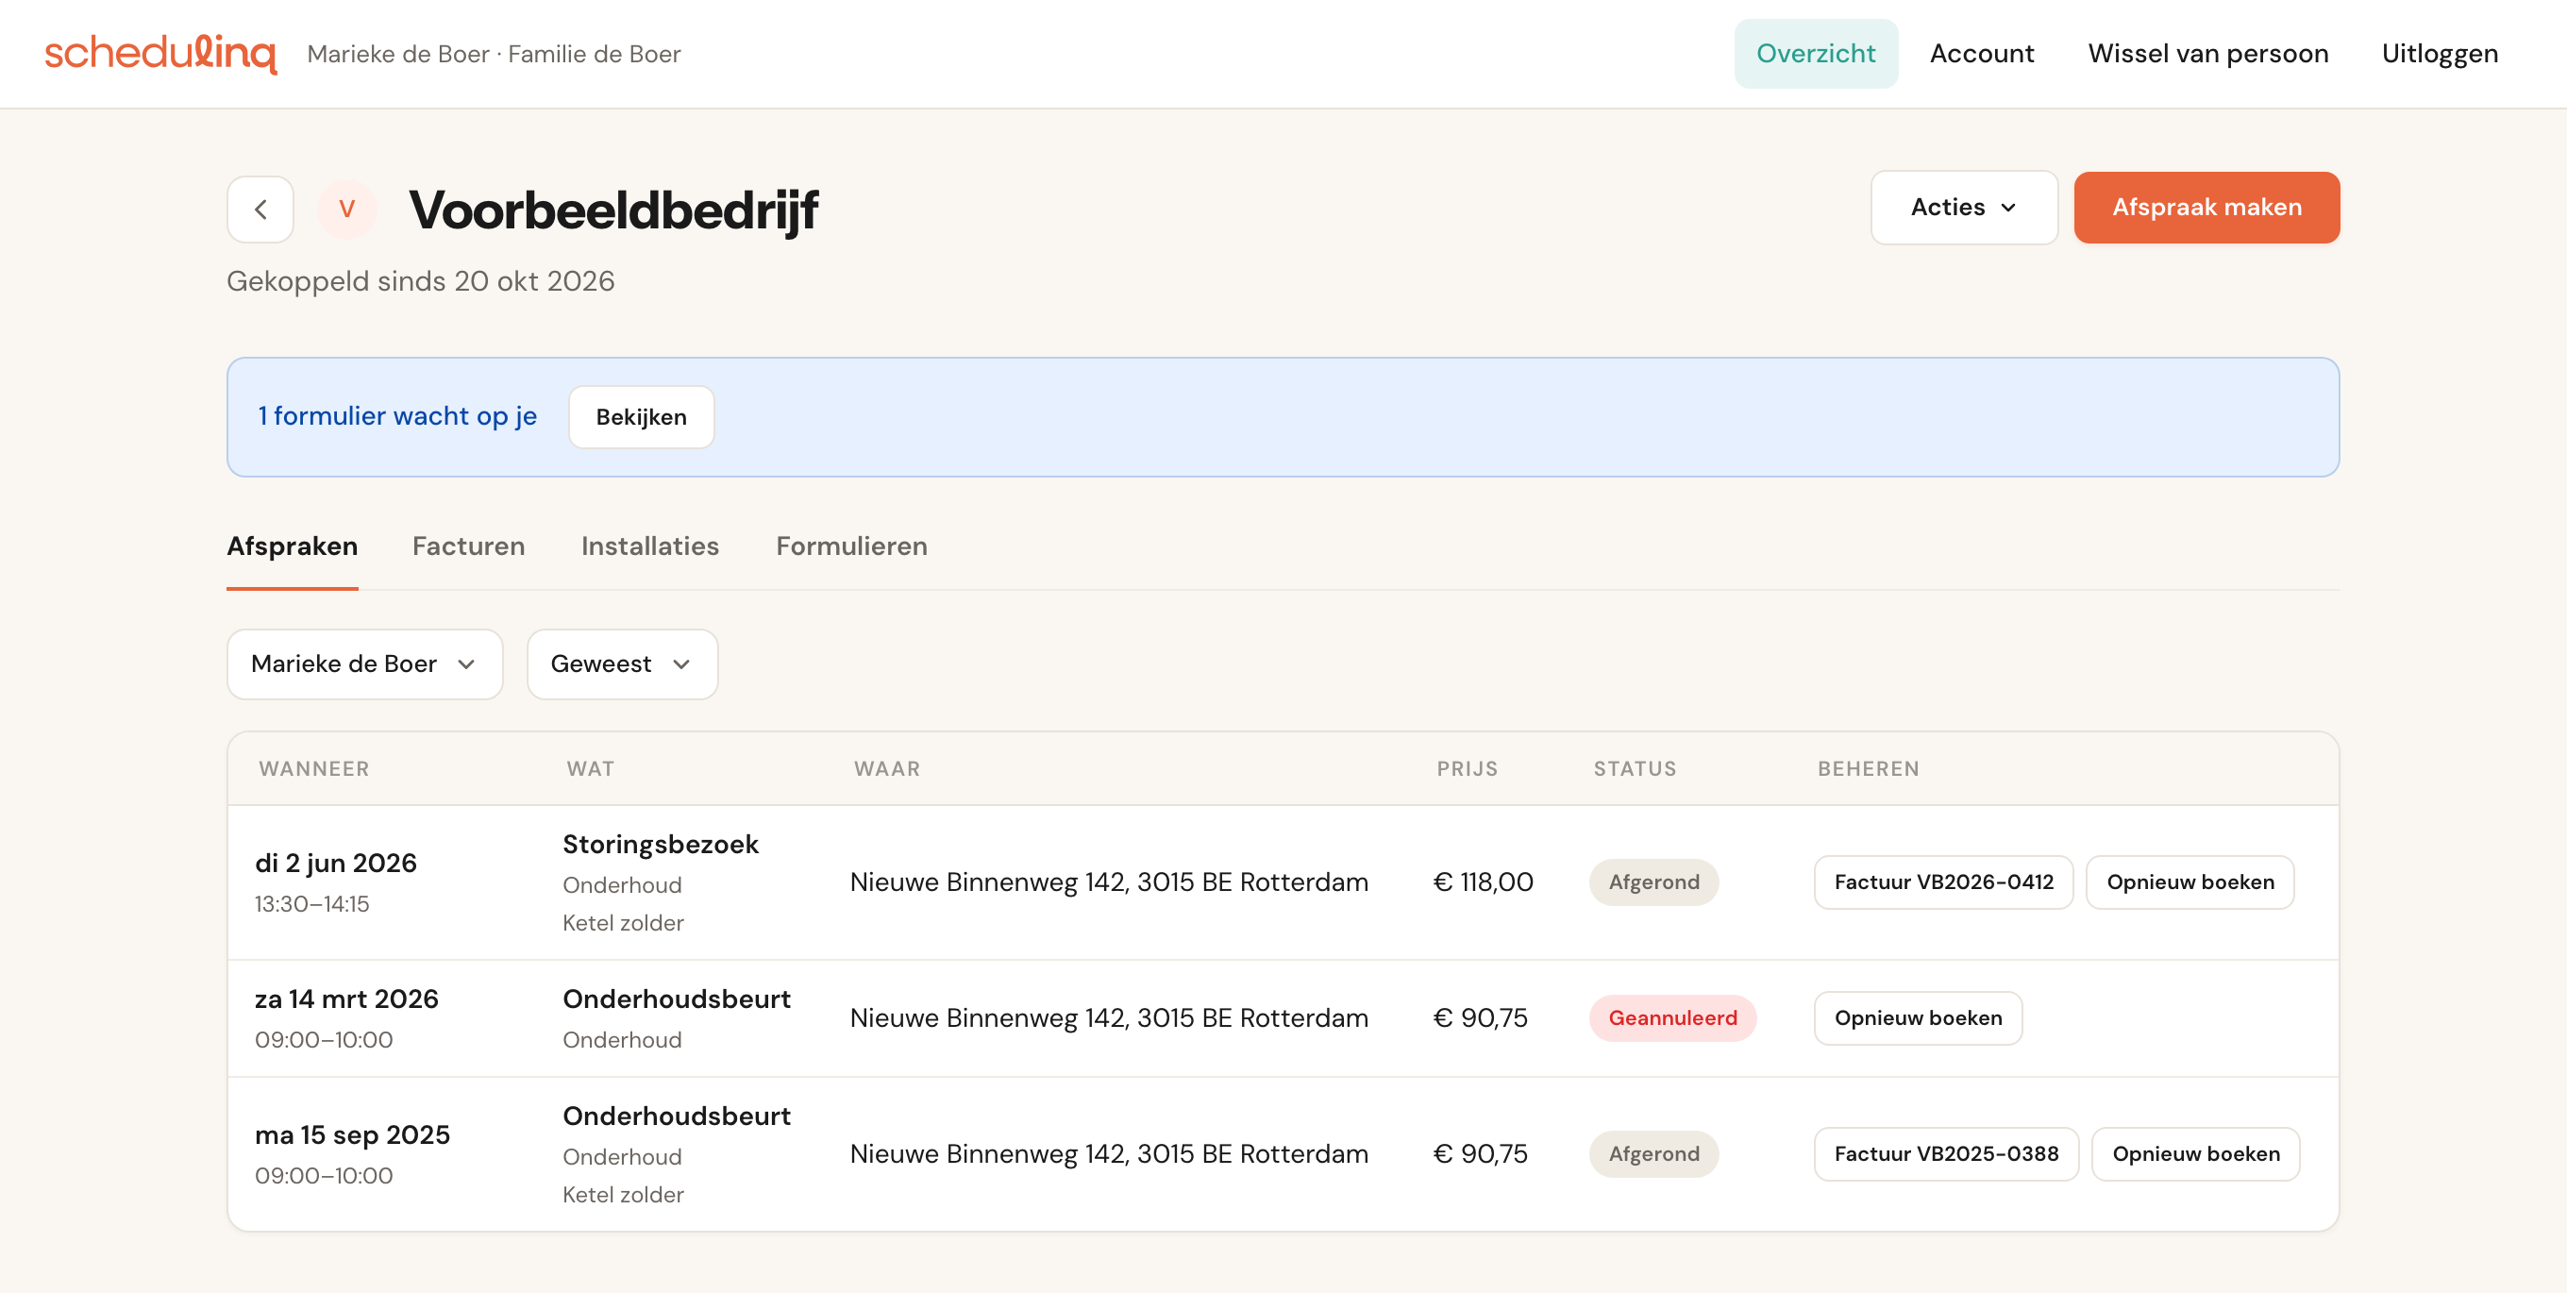Click the PRIJS column header
The image size is (2567, 1293).
pos(1467,768)
